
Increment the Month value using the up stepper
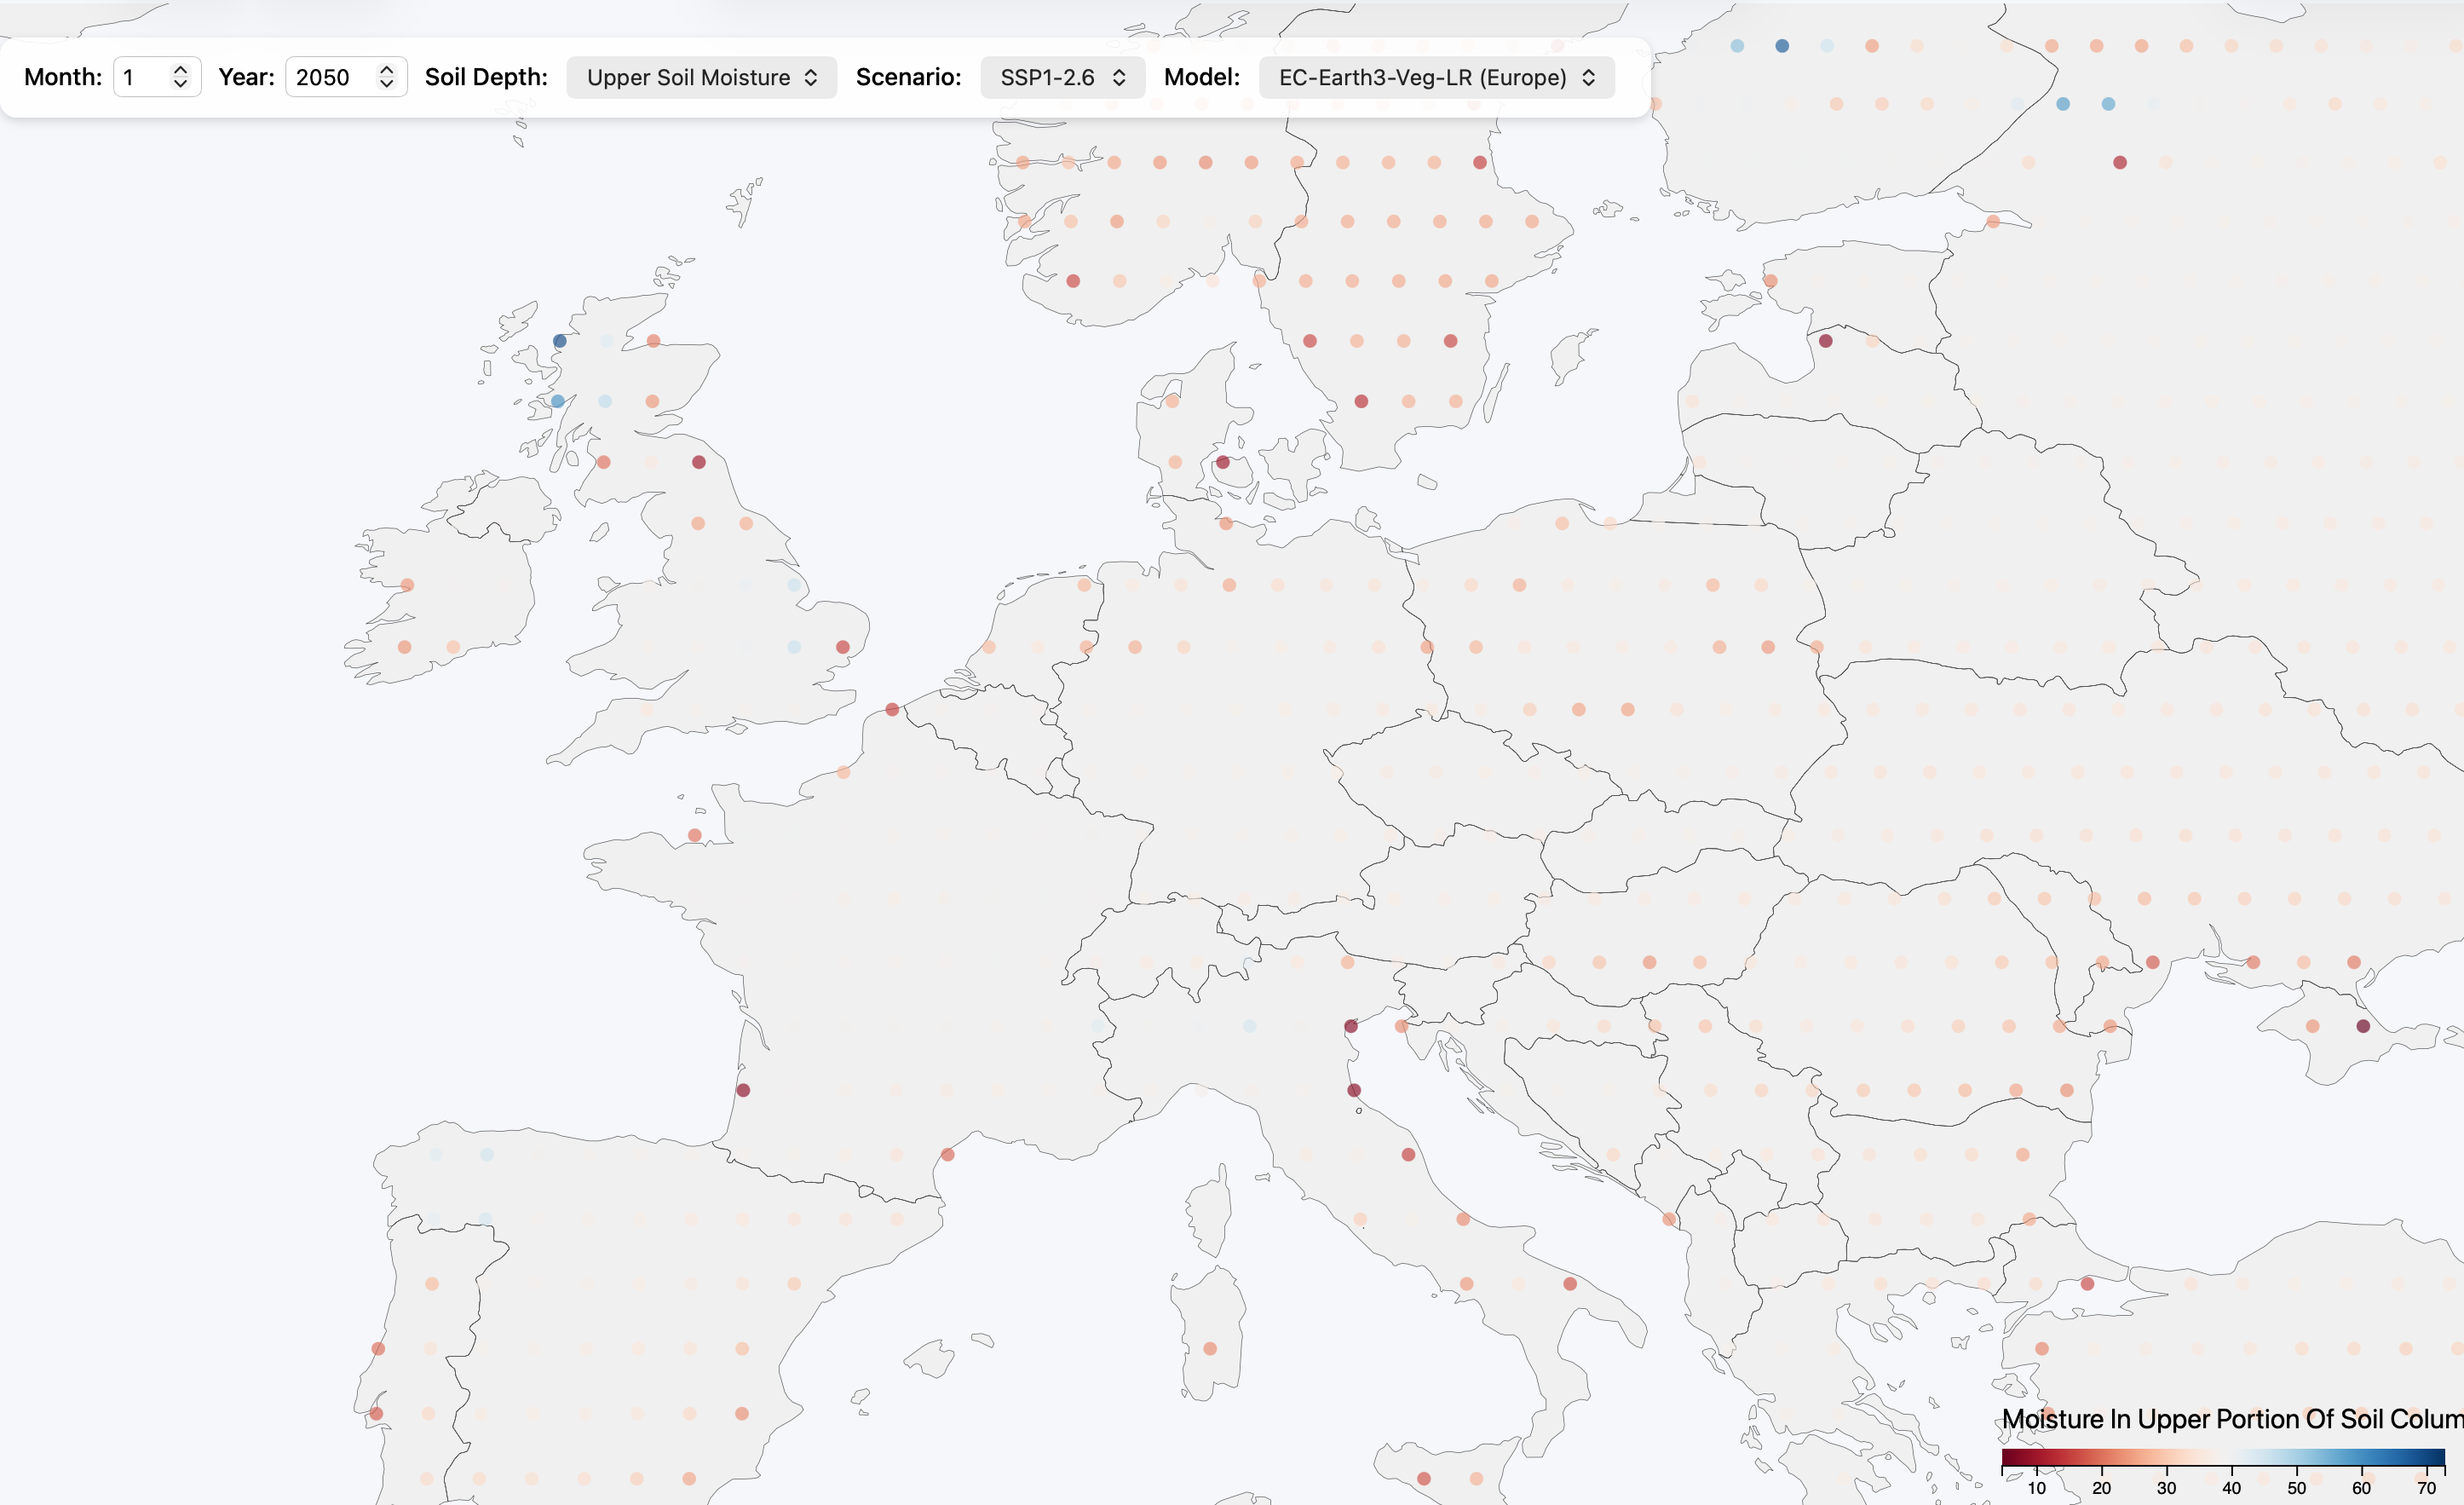[x=180, y=70]
